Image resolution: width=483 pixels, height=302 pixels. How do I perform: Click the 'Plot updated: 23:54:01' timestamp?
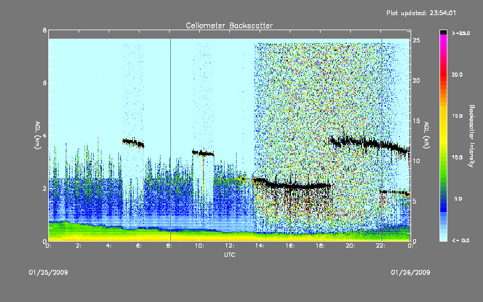(421, 13)
